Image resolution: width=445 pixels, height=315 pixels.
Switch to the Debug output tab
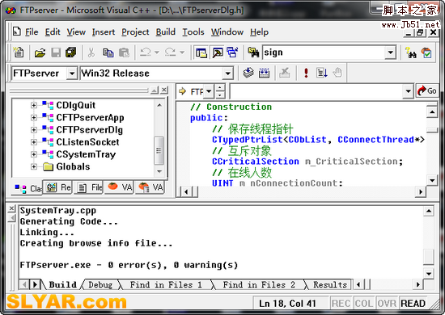click(100, 284)
